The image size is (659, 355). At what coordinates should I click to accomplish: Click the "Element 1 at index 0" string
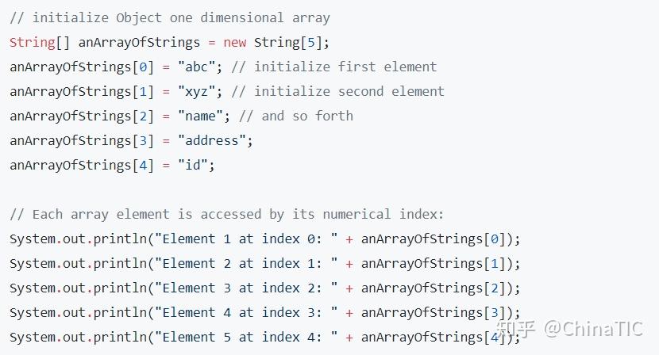point(248,239)
